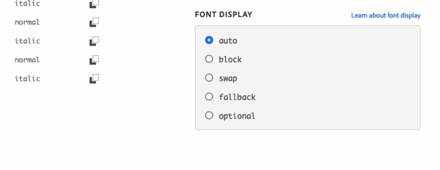
Task: Click the optional option label text
Action: [237, 116]
